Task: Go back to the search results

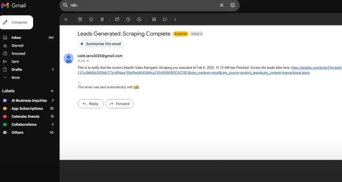Action: (66, 19)
